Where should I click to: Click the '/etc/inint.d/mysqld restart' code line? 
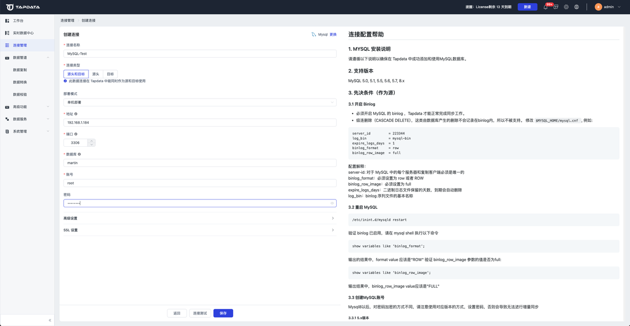(x=379, y=220)
